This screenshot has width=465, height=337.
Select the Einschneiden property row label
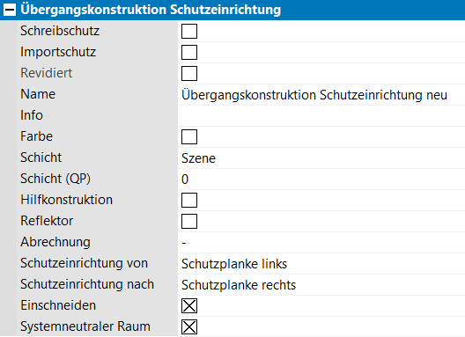58,305
